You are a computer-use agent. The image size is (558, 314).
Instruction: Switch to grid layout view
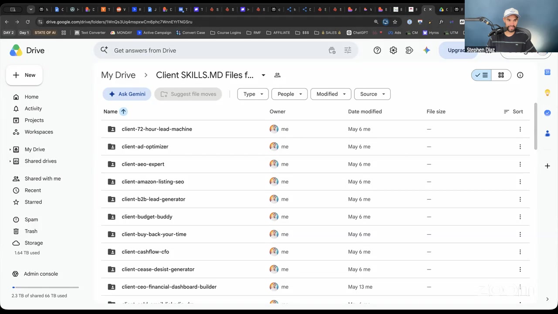[x=501, y=75]
